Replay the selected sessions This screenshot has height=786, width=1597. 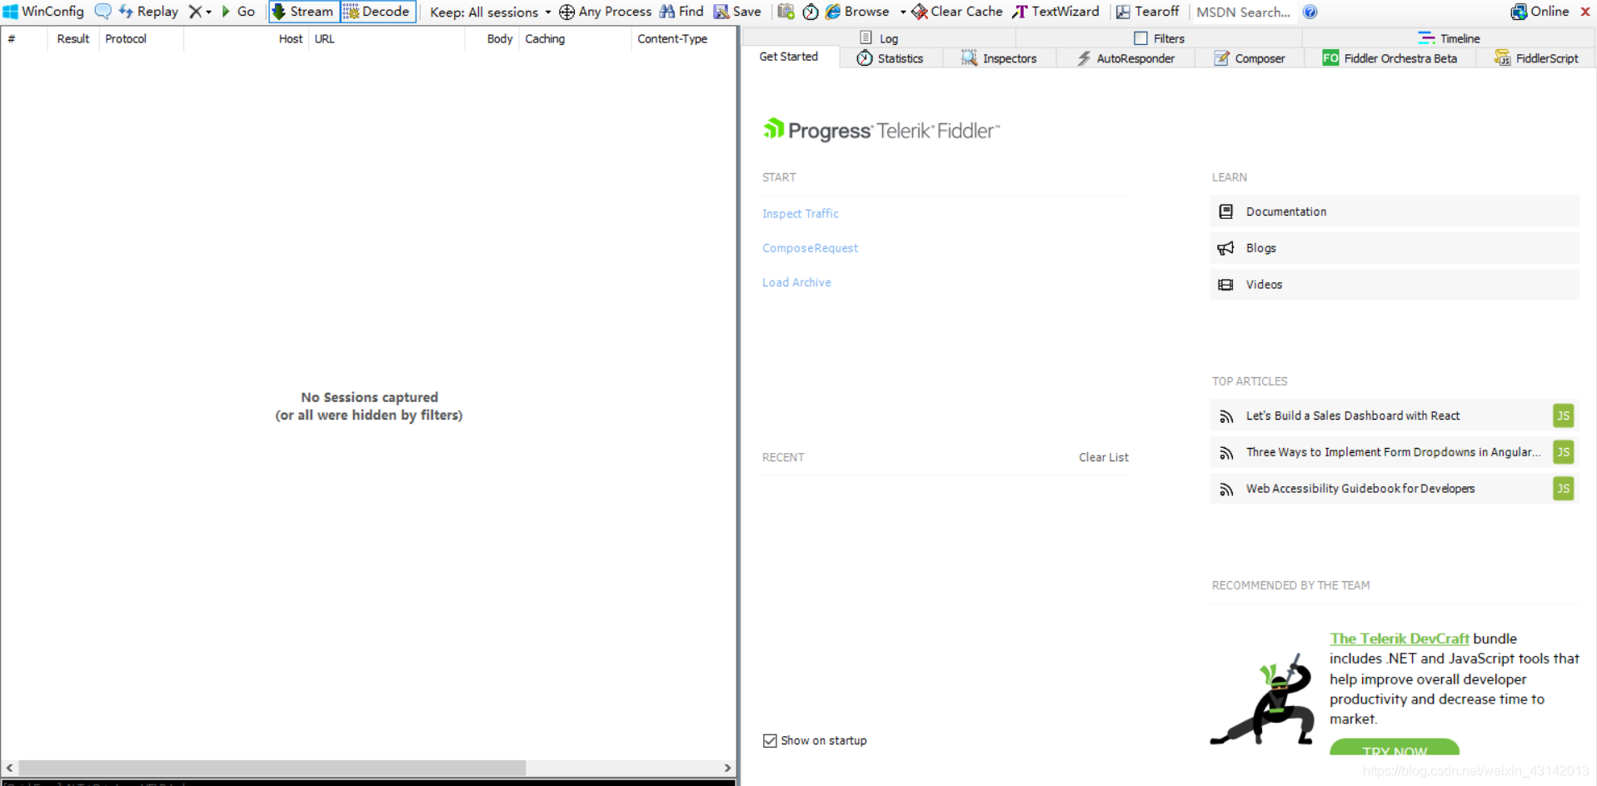pos(148,12)
